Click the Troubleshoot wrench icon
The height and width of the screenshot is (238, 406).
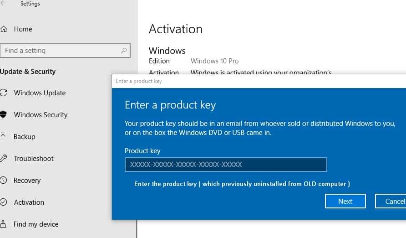(4, 159)
